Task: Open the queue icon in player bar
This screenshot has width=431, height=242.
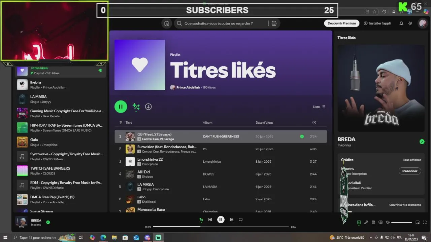Action: [373, 222]
